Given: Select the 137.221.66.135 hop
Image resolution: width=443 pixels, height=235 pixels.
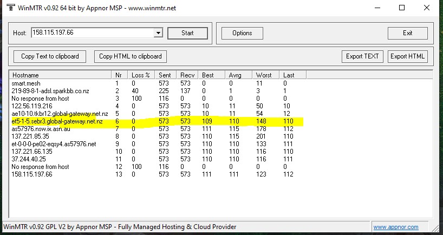Looking at the screenshot, I should coord(158,152).
